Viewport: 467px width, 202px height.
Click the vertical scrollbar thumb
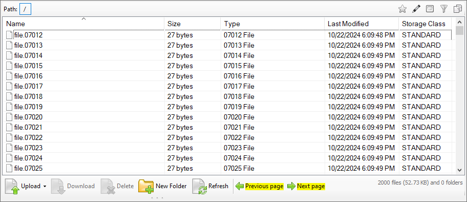pos(459,31)
